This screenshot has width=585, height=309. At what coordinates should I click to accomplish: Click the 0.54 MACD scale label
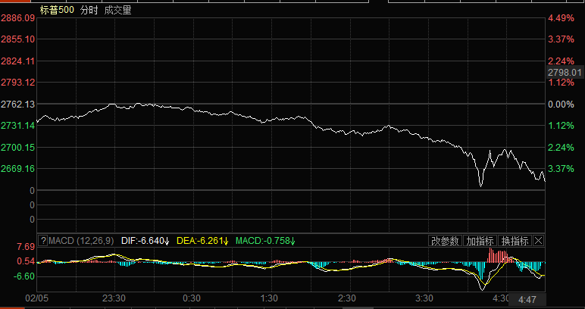(x=26, y=261)
